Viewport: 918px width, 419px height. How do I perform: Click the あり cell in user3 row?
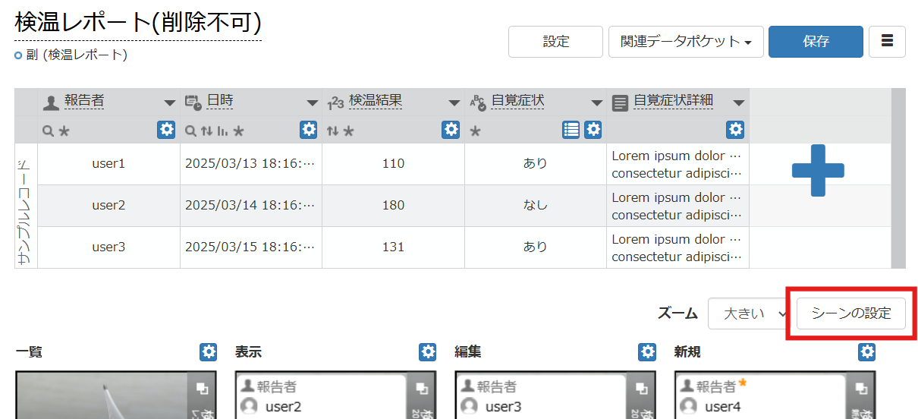click(x=536, y=247)
